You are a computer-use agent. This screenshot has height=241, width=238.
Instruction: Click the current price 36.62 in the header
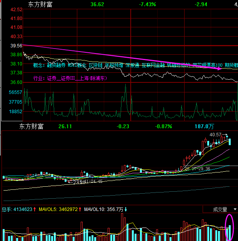click(x=97, y=4)
